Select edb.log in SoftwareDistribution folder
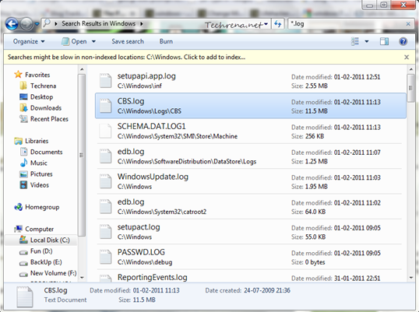419x312 pixels. point(250,156)
